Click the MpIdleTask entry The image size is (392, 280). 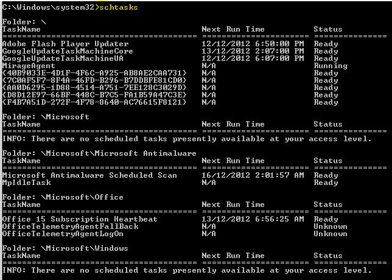coord(26,183)
